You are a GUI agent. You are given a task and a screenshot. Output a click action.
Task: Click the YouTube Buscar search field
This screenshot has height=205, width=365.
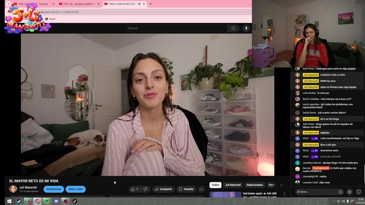177,28
